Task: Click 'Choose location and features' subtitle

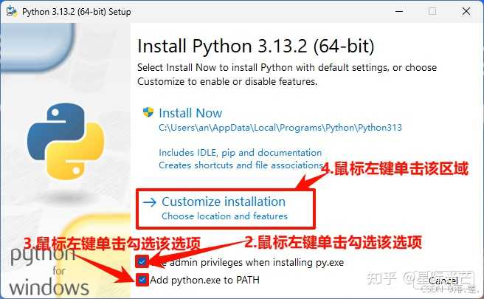Action: [x=224, y=216]
